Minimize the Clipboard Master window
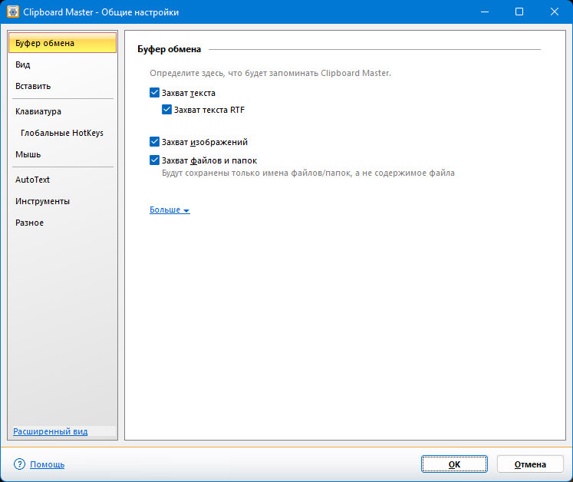This screenshot has width=573, height=482. (x=485, y=12)
